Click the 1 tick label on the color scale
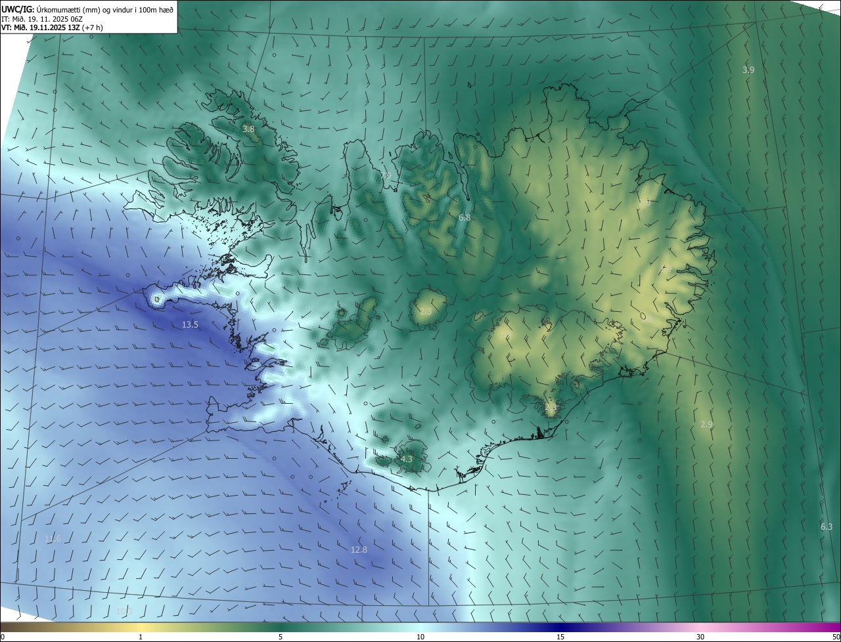 (141, 637)
